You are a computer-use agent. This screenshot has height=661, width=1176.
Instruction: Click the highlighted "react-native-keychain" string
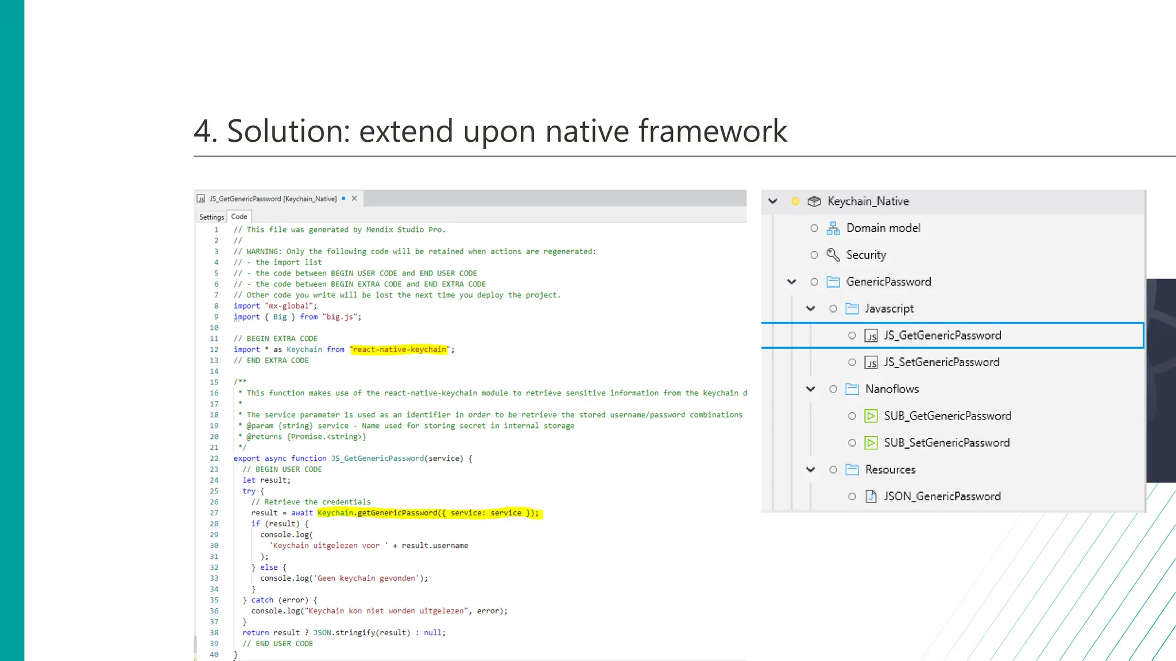399,349
